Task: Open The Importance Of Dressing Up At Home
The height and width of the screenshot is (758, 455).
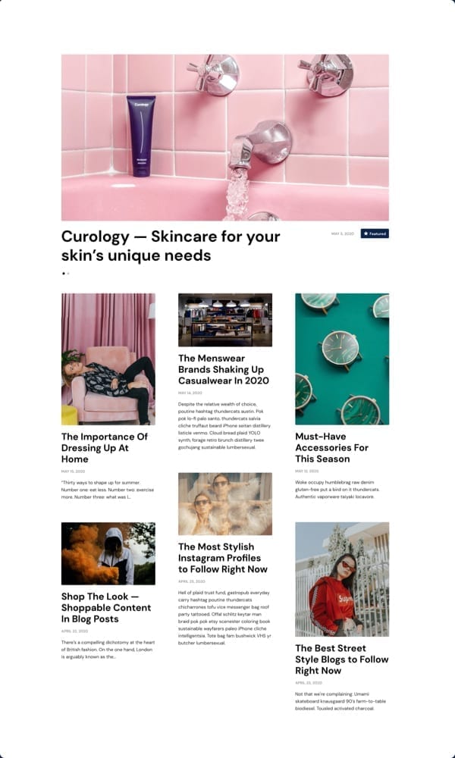Action: pos(105,448)
